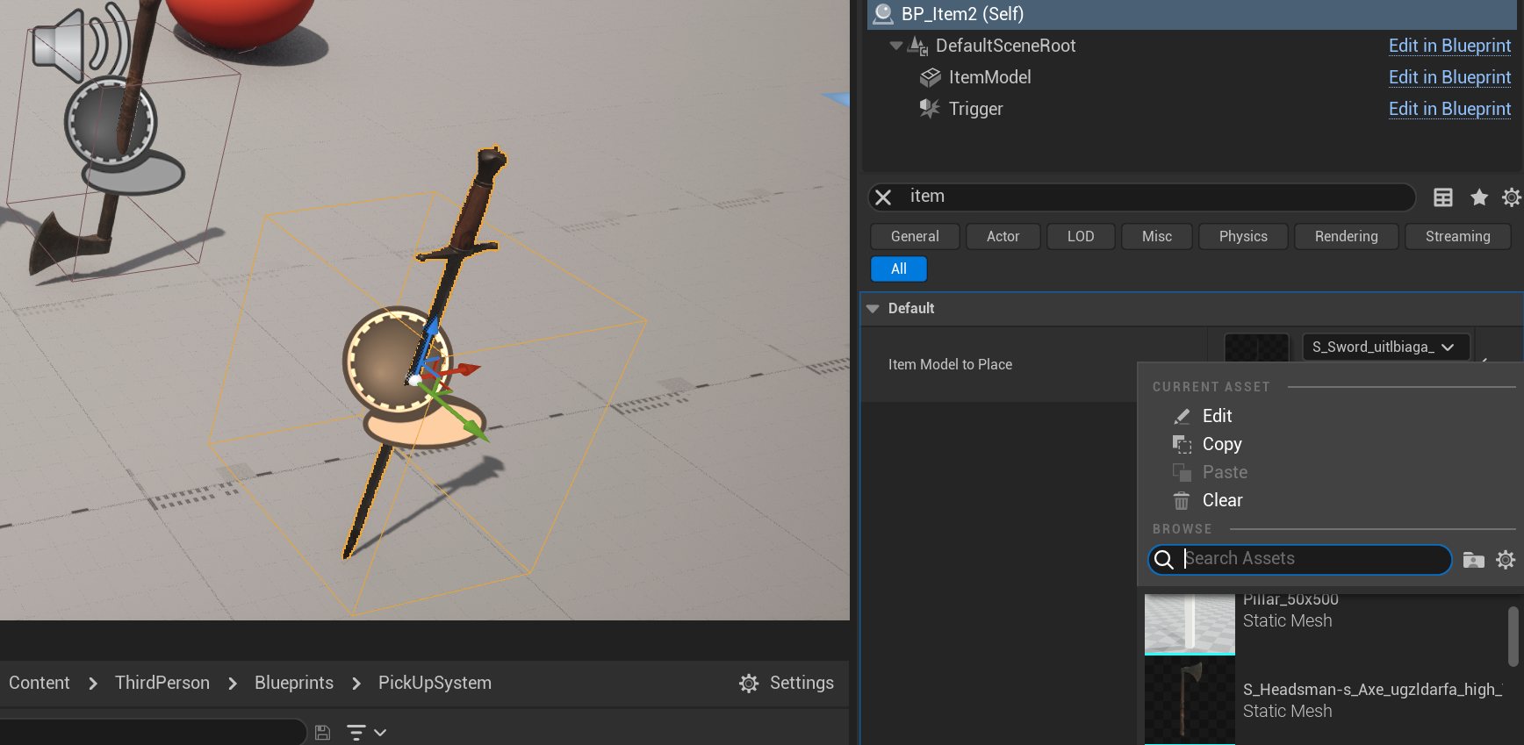This screenshot has width=1524, height=745.
Task: Select the General filter tab
Action: click(915, 237)
